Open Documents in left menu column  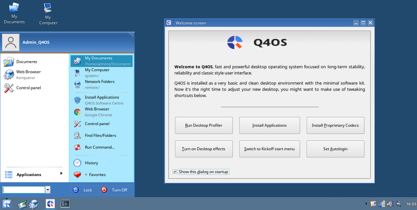coord(34,62)
